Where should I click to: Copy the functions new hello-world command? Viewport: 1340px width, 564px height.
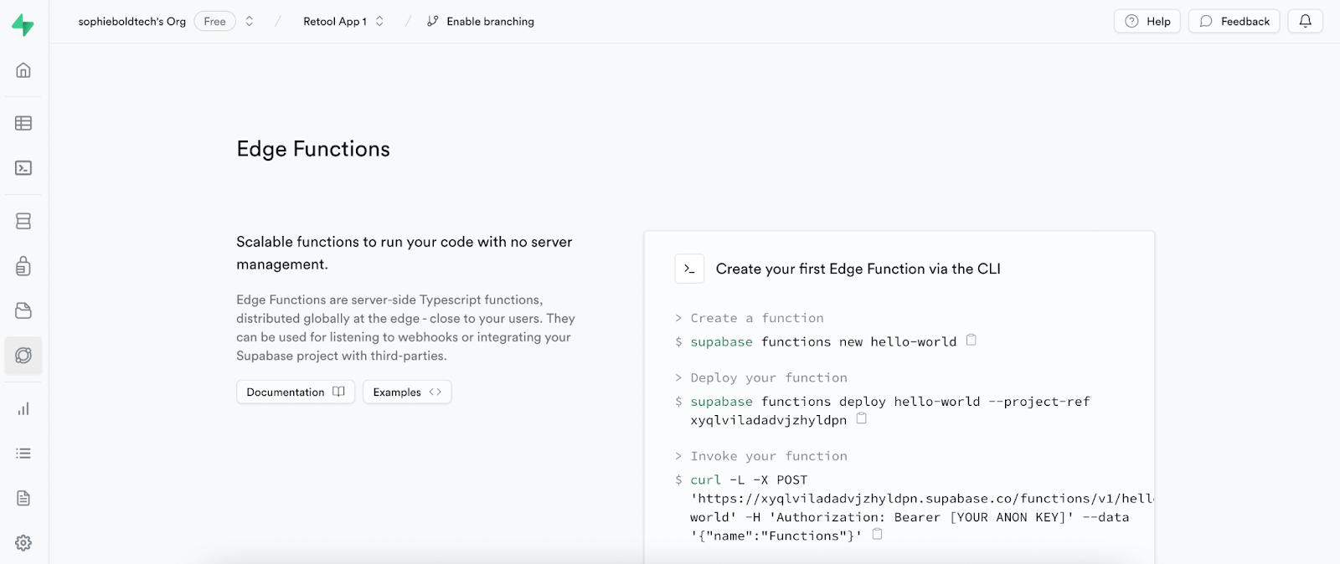pyautogui.click(x=971, y=340)
